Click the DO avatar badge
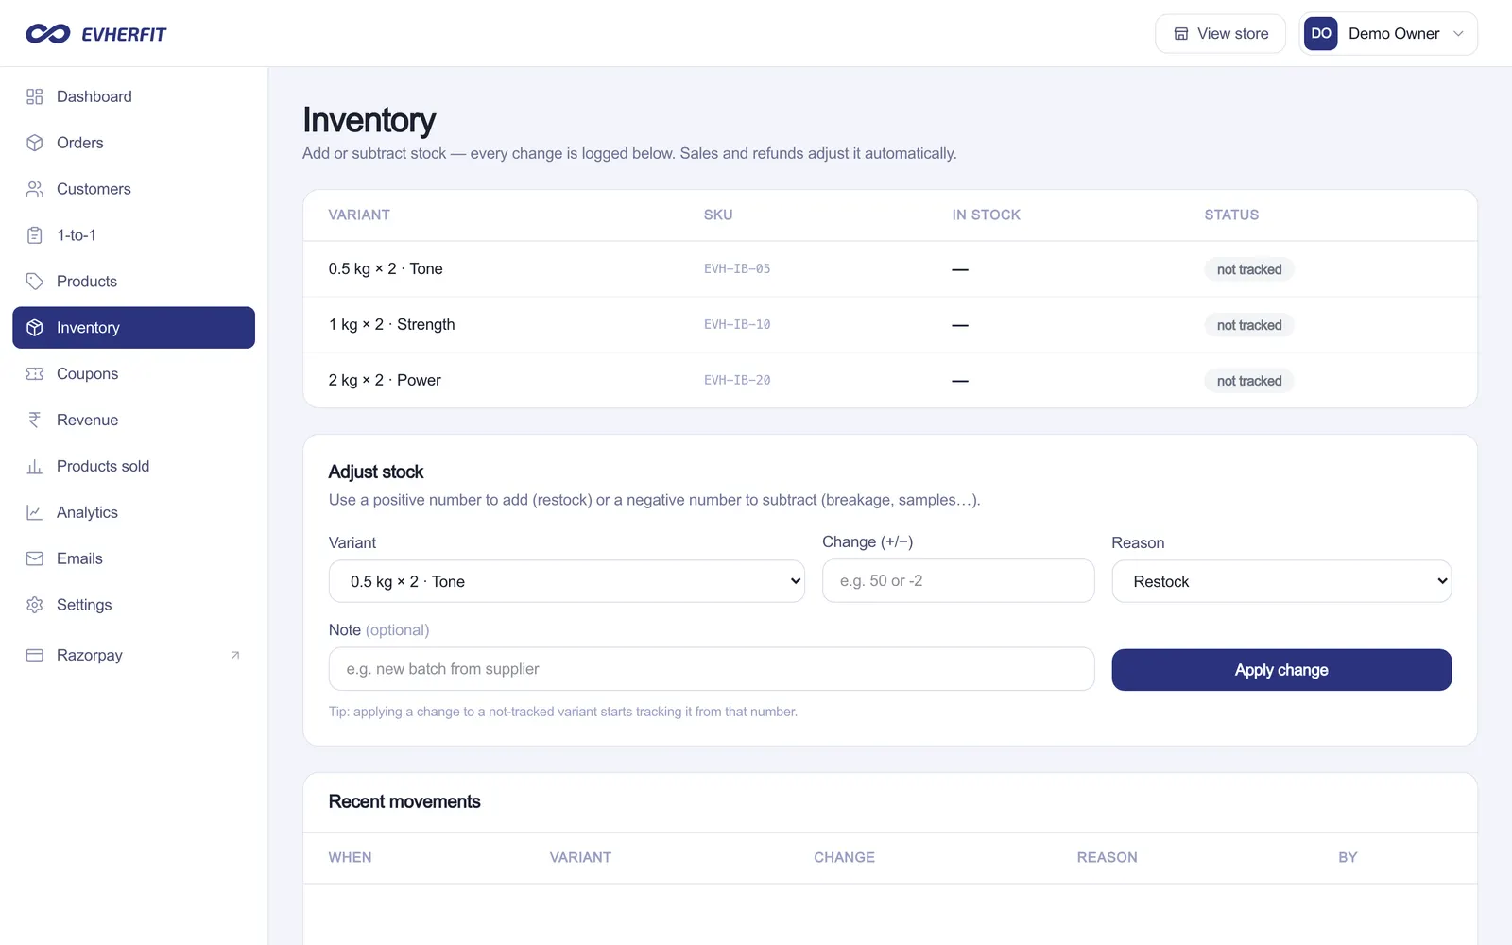 (x=1321, y=33)
